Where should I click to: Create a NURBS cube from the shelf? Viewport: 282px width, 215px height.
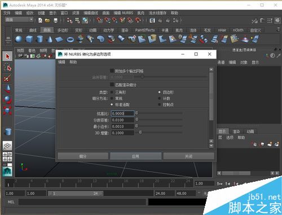pyautogui.click(x=29, y=39)
